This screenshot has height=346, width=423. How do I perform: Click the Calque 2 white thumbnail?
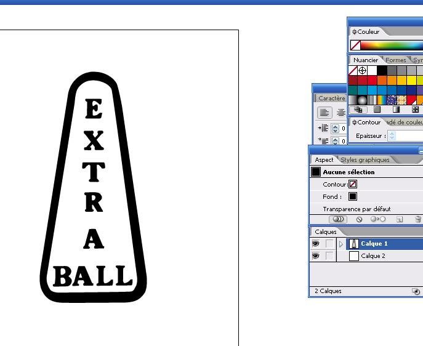(x=353, y=256)
